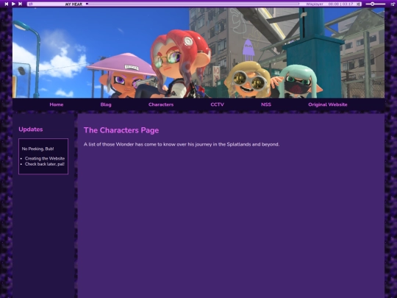Image resolution: width=397 pixels, height=298 pixels.
Task: Go to the Home page
Action: (x=57, y=104)
